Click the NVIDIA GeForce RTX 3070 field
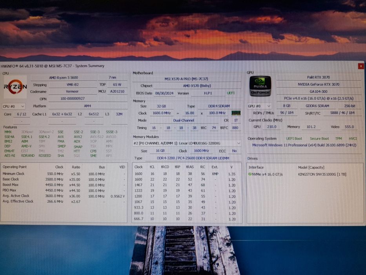The width and height of the screenshot is (366, 275). pyautogui.click(x=319, y=84)
